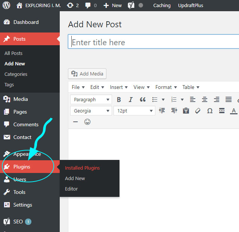Image resolution: width=239 pixels, height=232 pixels.
Task: Choose Add New in Plugins flyout
Action: [75, 178]
